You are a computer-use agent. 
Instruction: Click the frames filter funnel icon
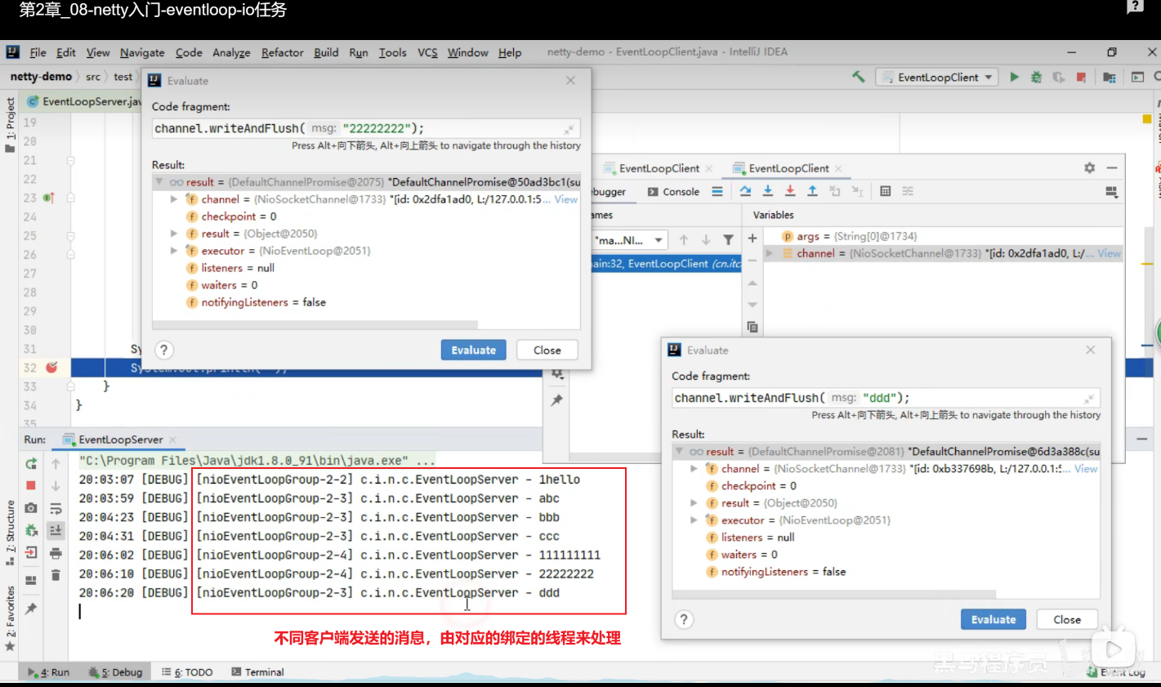click(x=728, y=239)
